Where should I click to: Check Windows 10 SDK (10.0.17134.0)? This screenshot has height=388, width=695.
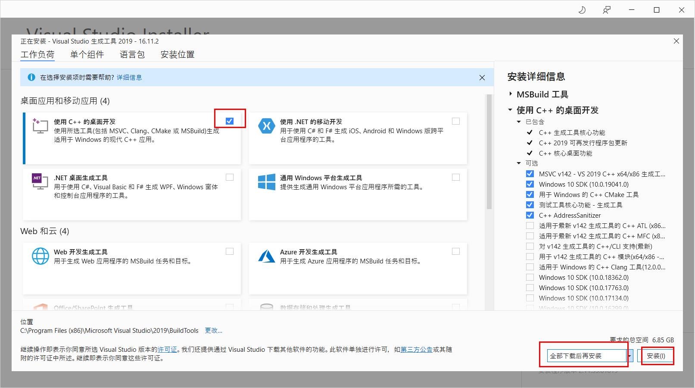tap(530, 298)
